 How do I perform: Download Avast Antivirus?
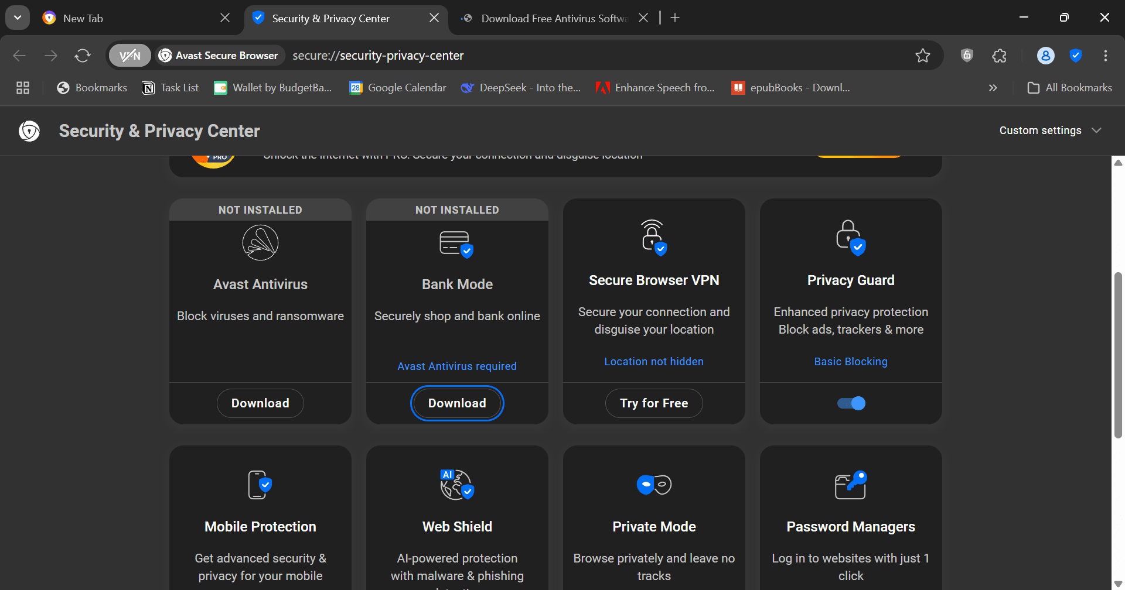[x=260, y=403]
